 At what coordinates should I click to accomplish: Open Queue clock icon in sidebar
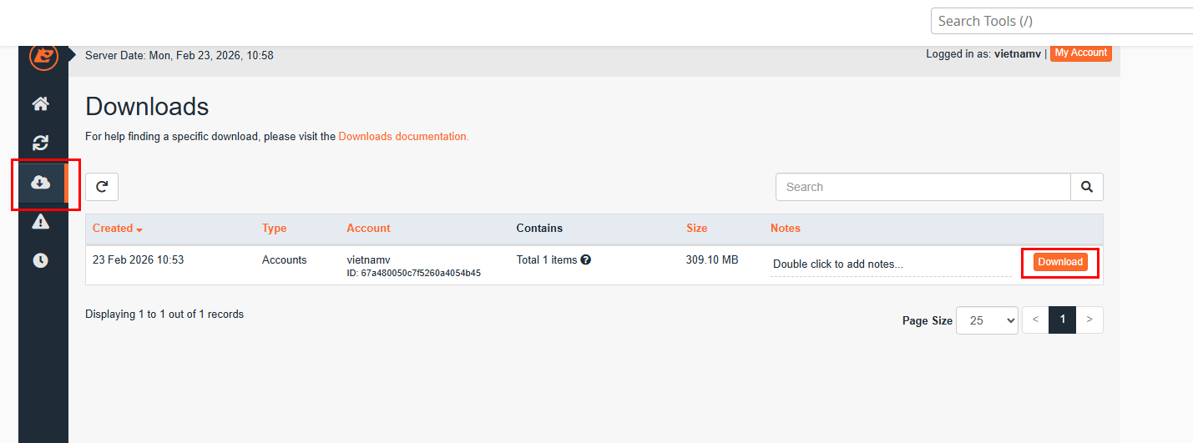[40, 260]
